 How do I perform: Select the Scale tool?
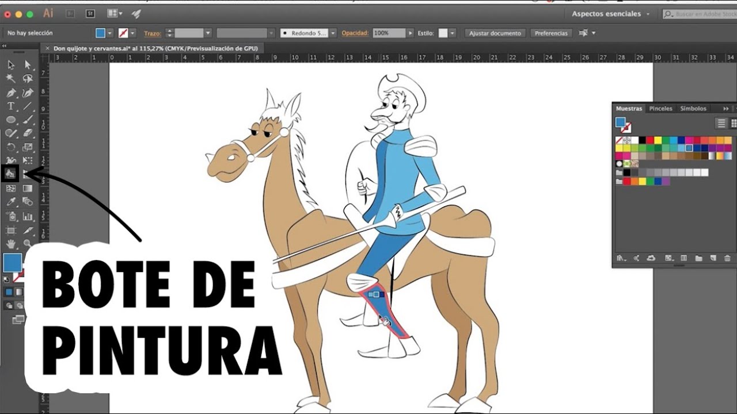tap(28, 147)
